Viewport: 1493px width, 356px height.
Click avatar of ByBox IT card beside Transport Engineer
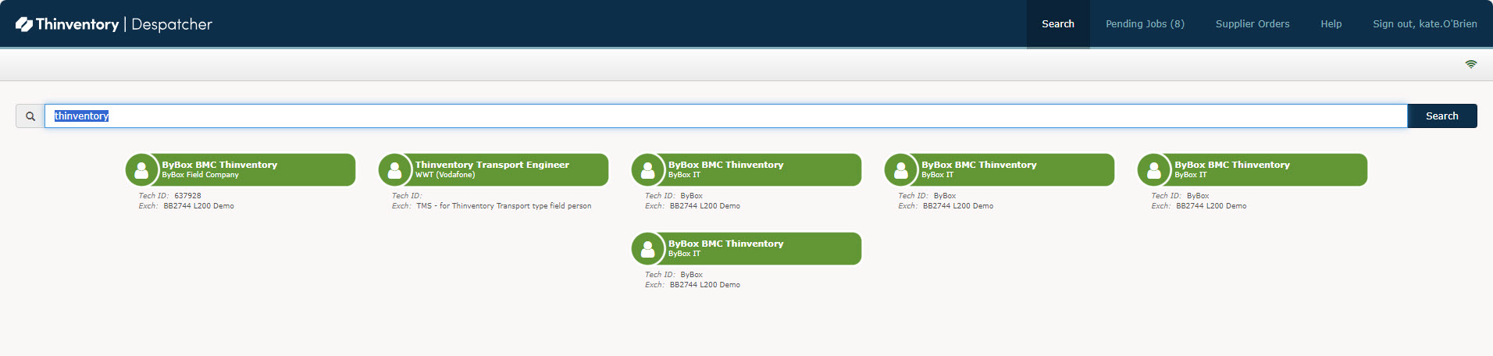point(647,169)
